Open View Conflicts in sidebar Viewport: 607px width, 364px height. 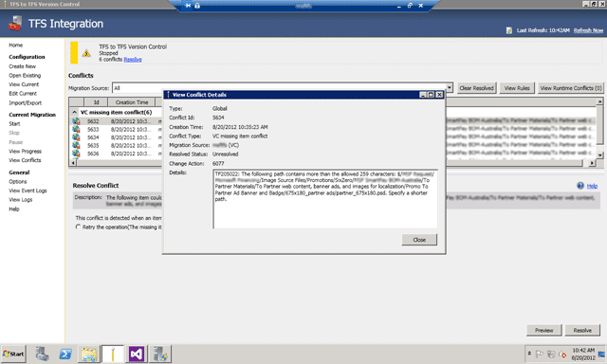tap(25, 160)
